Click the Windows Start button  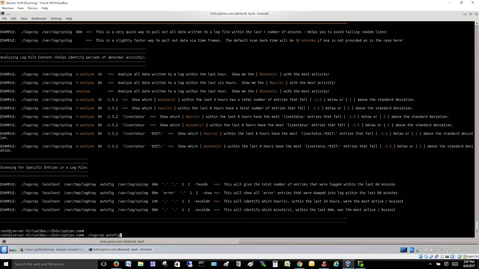(x=6, y=264)
